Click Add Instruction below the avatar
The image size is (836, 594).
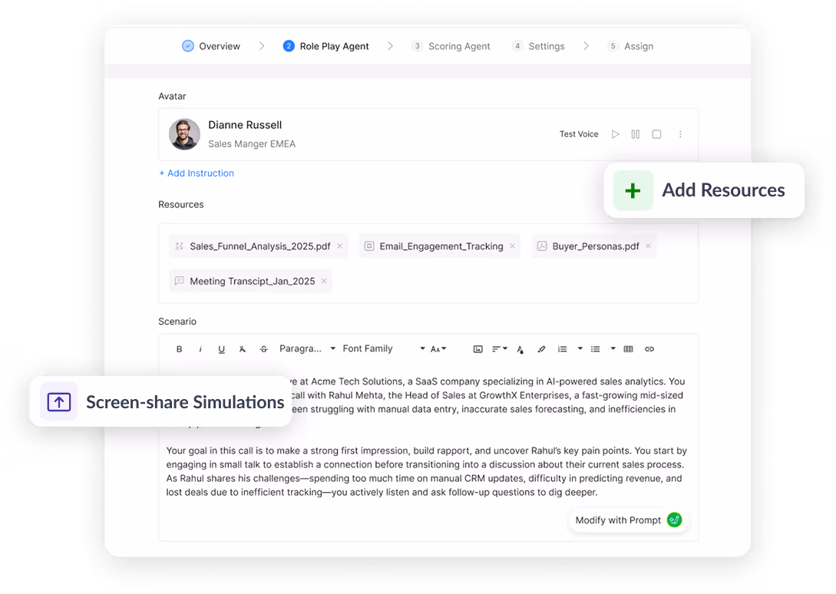tap(196, 173)
